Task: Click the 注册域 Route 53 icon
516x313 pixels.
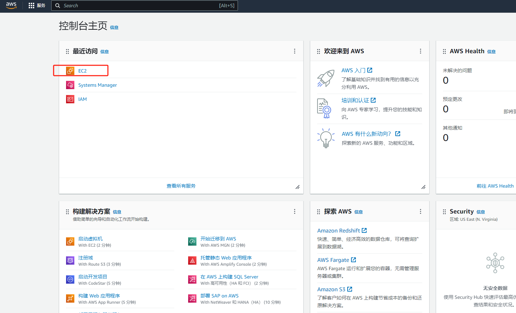Action: pos(70,260)
